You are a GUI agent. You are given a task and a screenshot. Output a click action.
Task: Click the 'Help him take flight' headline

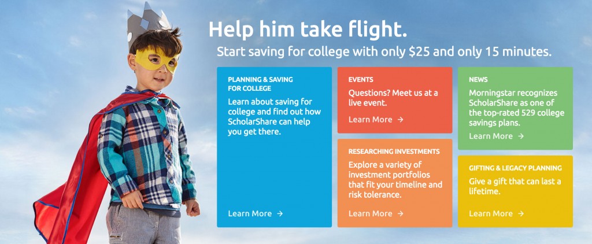(308, 29)
